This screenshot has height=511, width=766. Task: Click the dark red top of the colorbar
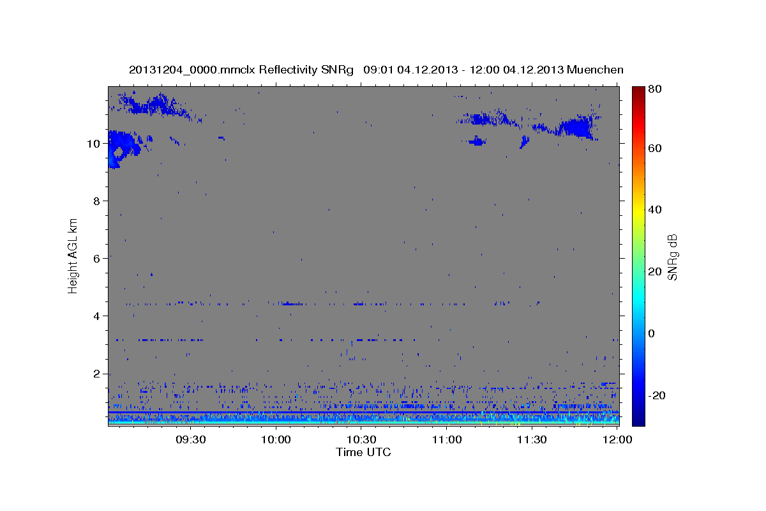(638, 91)
